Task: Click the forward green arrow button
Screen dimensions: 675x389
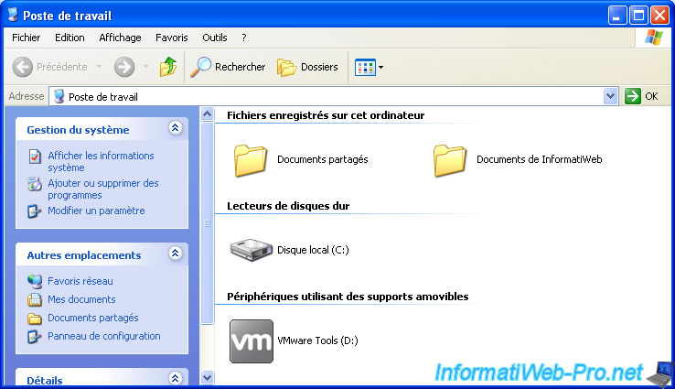Action: [x=124, y=67]
